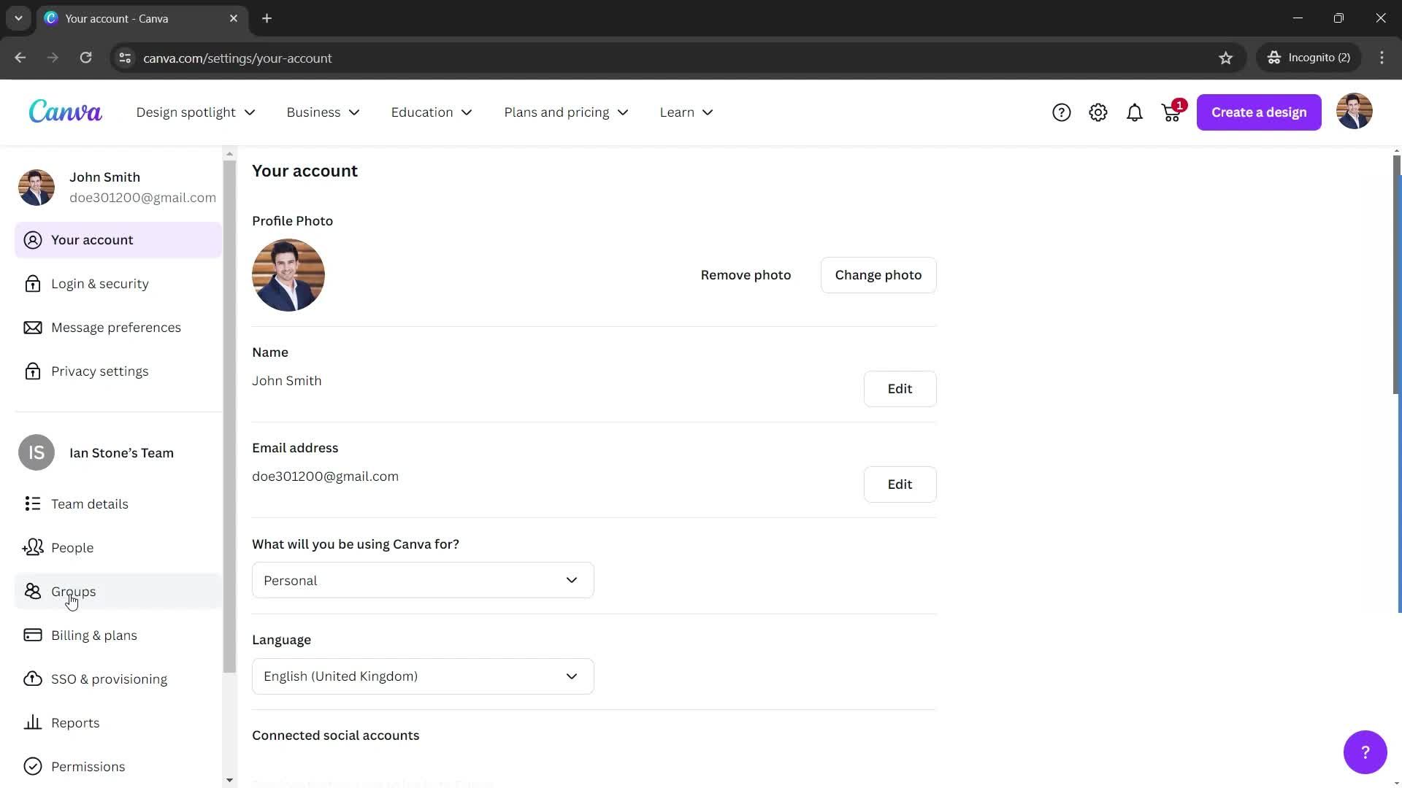Click Billing and plans in sidebar
This screenshot has width=1402, height=788.
(94, 635)
